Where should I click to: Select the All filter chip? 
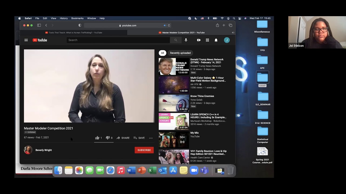coord(162,53)
